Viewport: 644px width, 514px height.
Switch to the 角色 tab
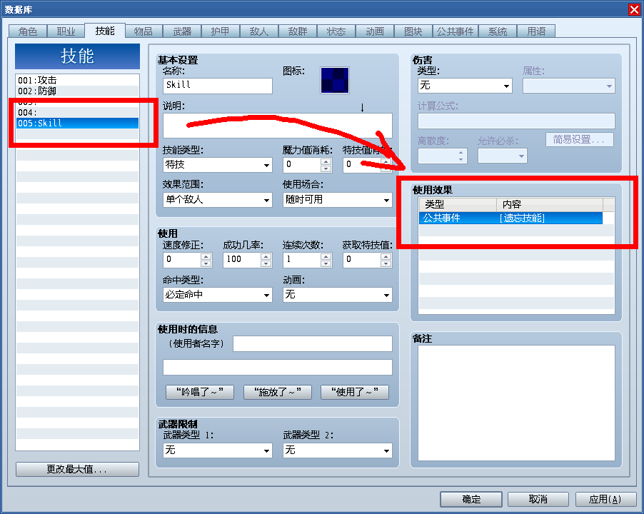pos(28,31)
